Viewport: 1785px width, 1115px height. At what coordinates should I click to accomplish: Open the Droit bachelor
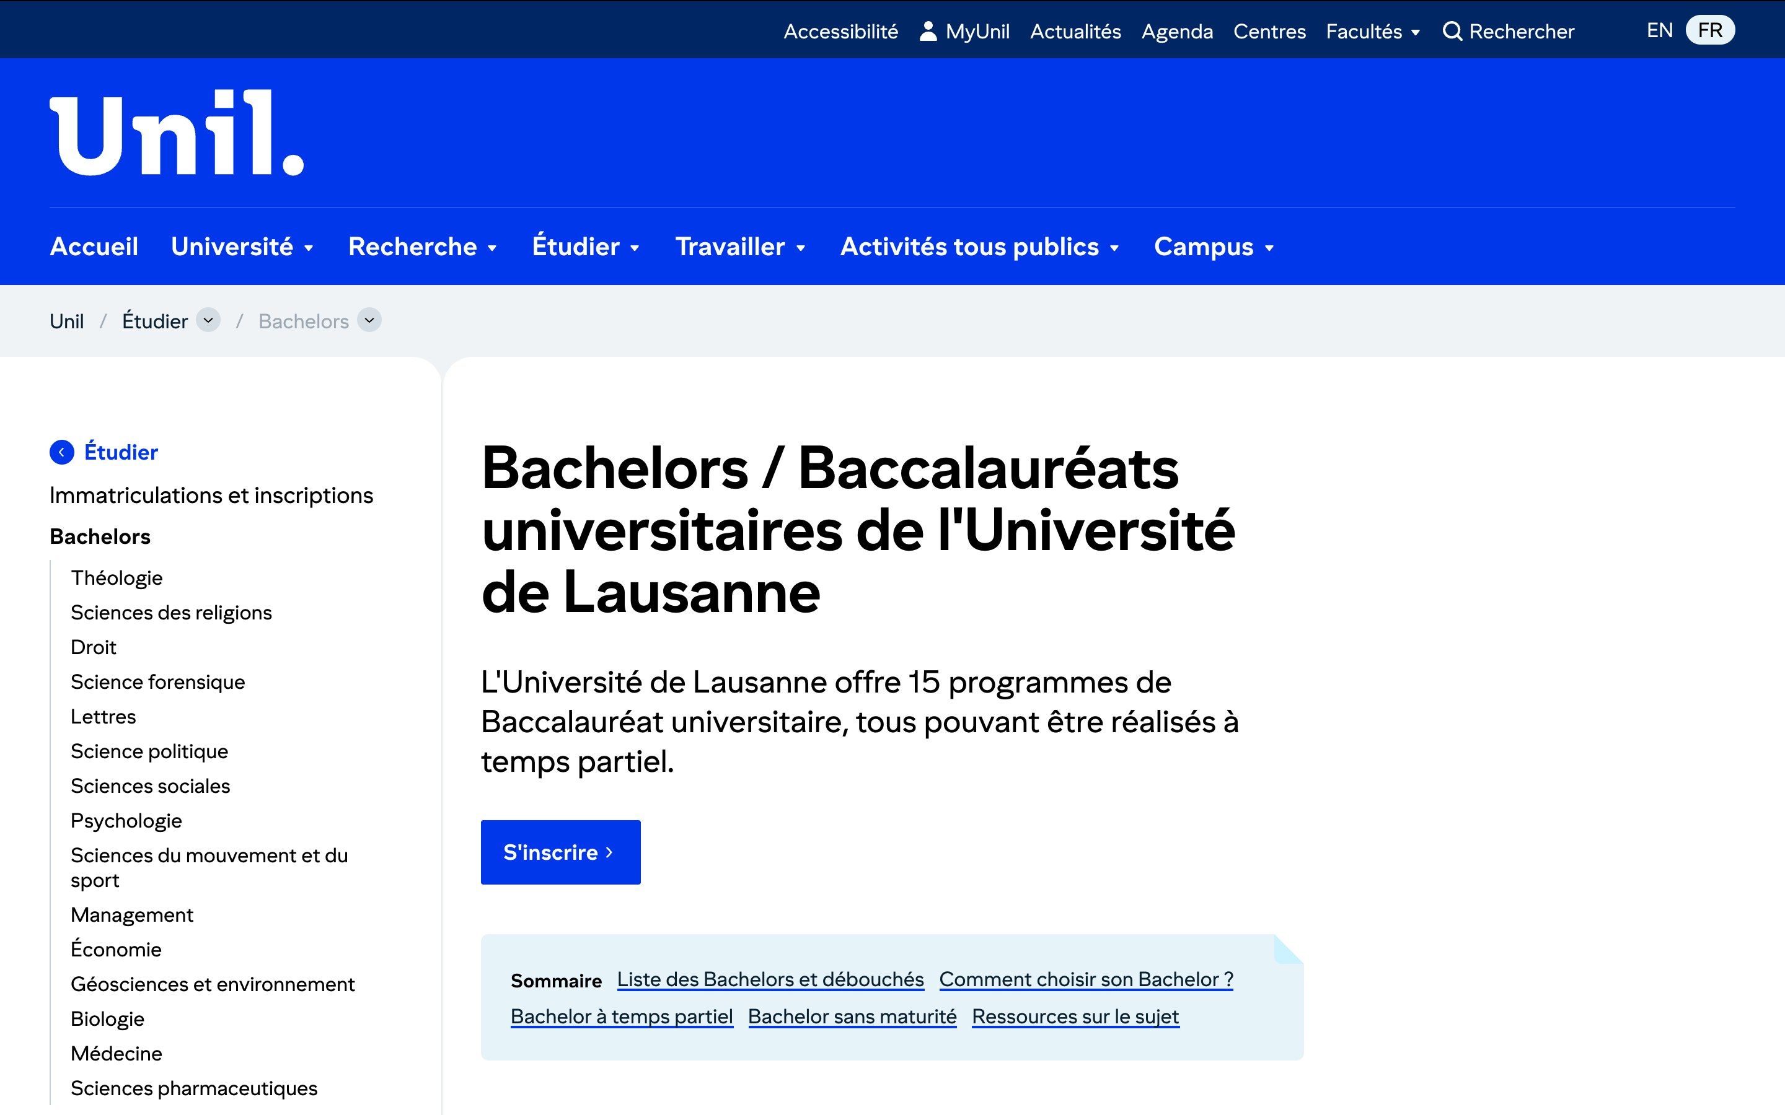[x=93, y=647]
